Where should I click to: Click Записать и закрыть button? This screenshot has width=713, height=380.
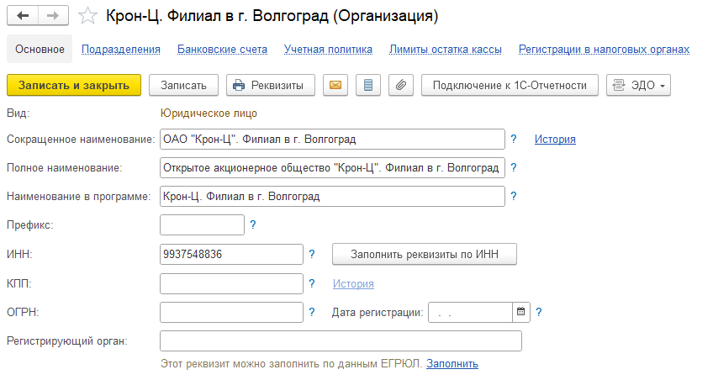[74, 85]
